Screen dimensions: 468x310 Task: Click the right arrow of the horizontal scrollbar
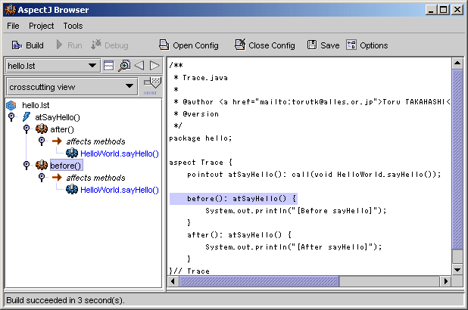(x=445, y=281)
